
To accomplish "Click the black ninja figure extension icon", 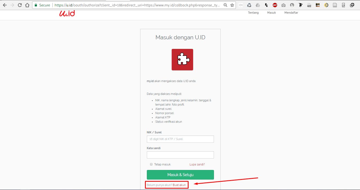I will [x=301, y=5].
